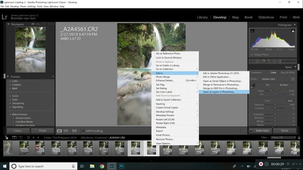The width and height of the screenshot is (303, 170).
Task: Click Lightroom icon in taskbar
Action: tap(112, 166)
